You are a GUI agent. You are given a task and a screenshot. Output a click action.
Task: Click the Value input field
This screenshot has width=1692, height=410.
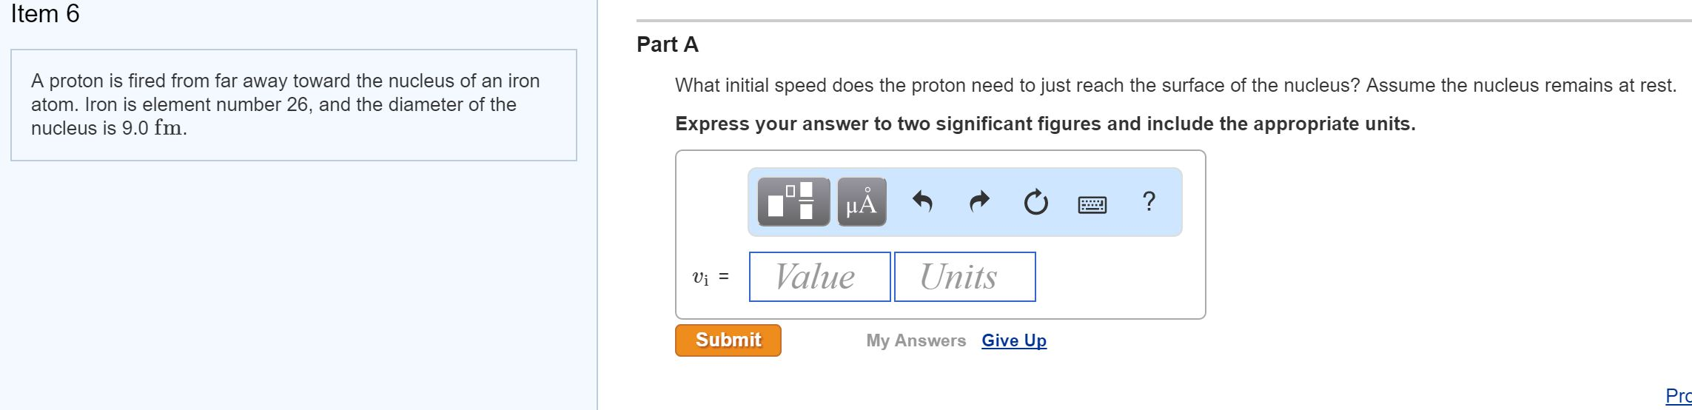pyautogui.click(x=819, y=277)
